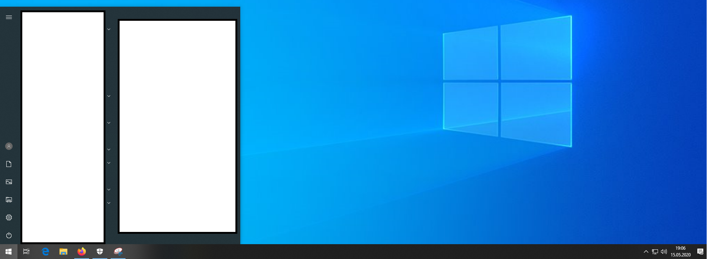
Task: Open network status icon in system tray
Action: point(655,252)
